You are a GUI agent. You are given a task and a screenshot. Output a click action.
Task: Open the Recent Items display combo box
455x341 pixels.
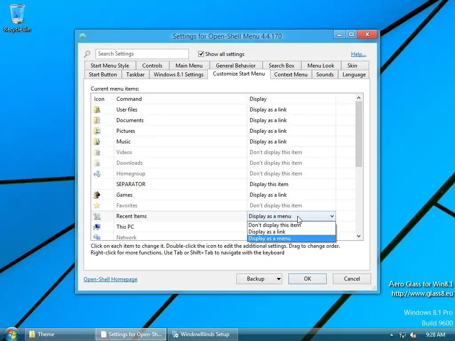(291, 216)
